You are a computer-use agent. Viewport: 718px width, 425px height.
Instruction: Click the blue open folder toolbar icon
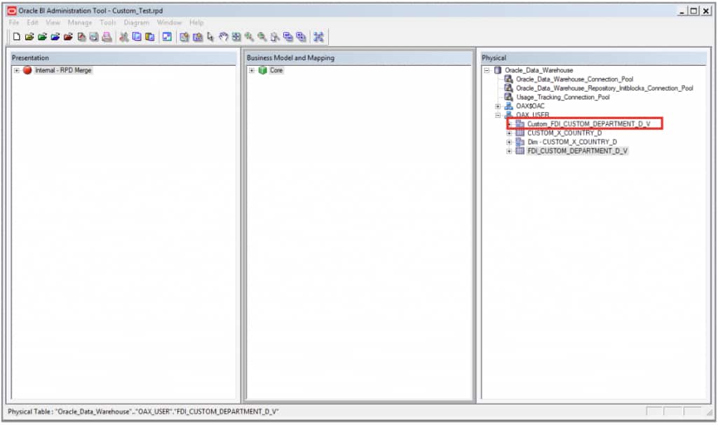pos(55,36)
